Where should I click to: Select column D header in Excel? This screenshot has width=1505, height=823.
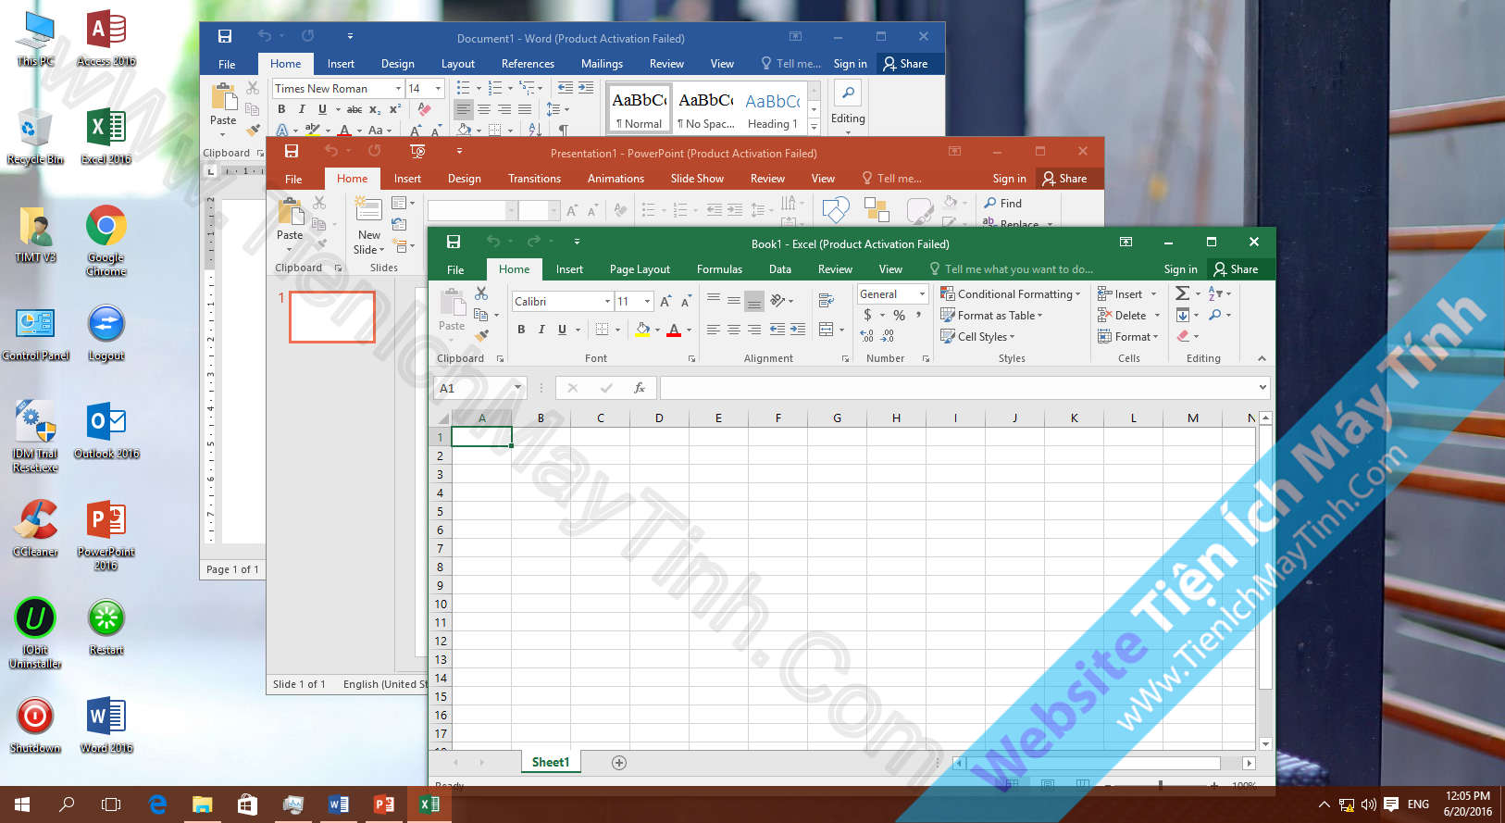[659, 418]
